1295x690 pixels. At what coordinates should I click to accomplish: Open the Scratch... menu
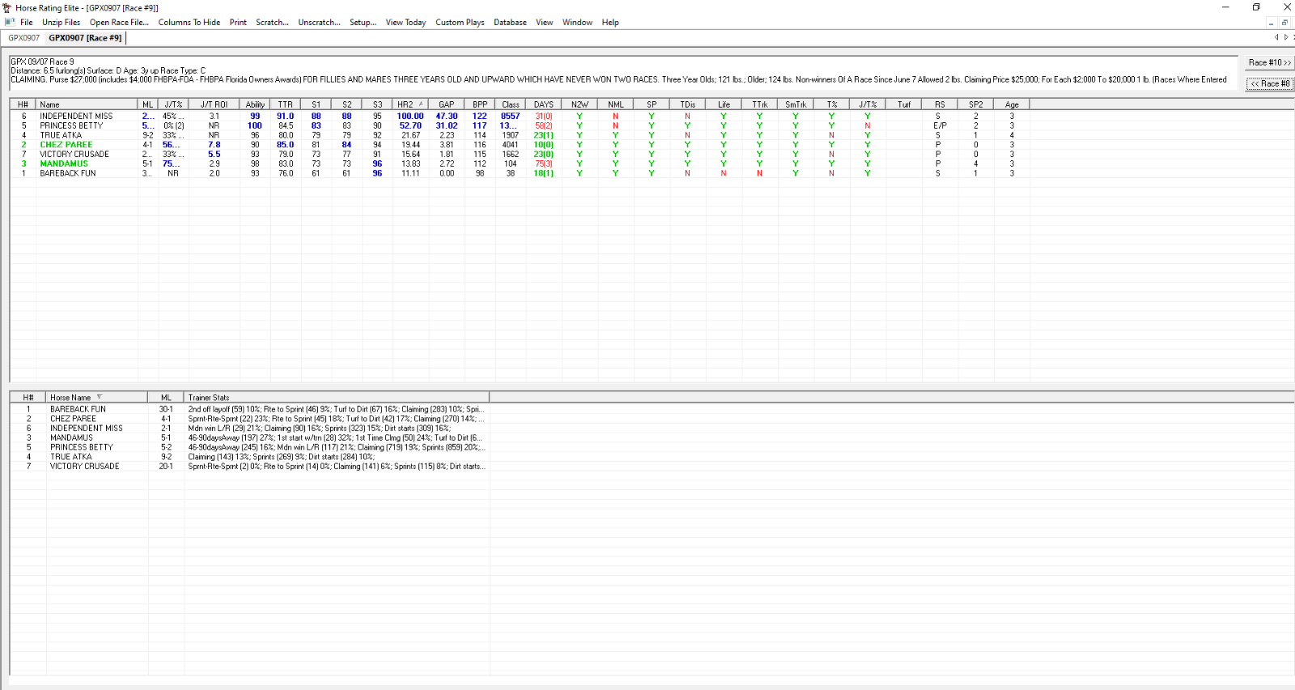272,23
